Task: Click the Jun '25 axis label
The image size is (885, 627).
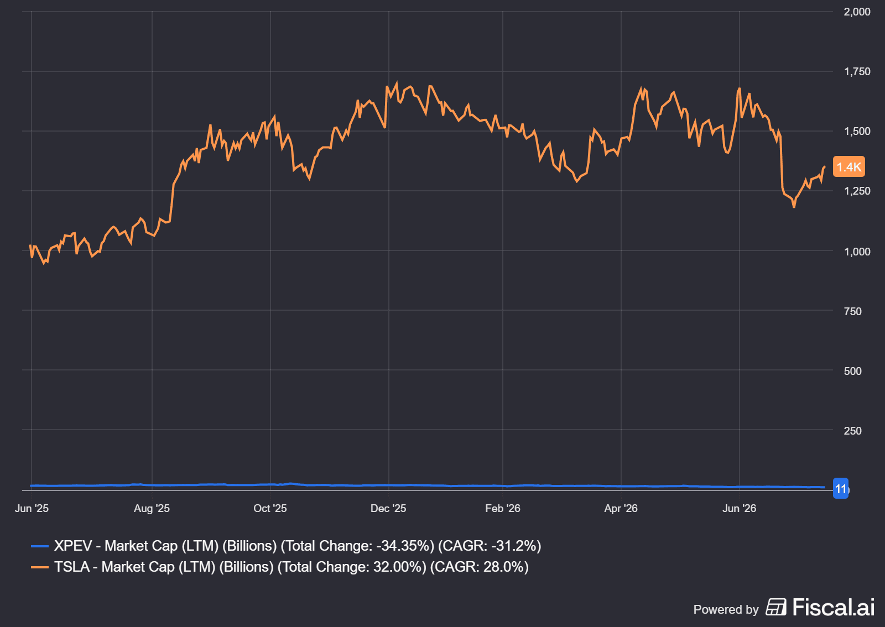Action: pyautogui.click(x=32, y=508)
